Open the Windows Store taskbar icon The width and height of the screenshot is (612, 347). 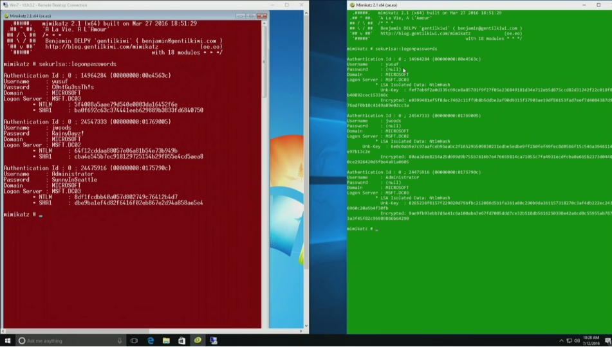pyautogui.click(x=181, y=341)
